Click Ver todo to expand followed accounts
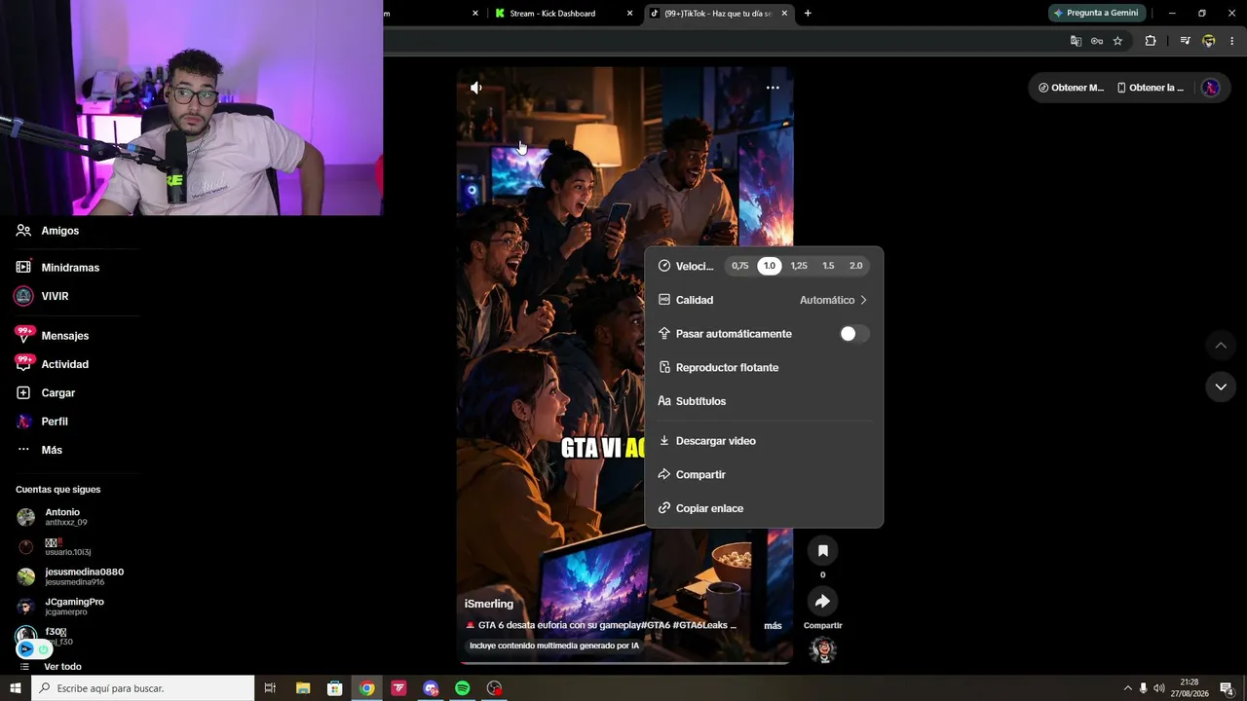The width and height of the screenshot is (1247, 701). [x=62, y=667]
